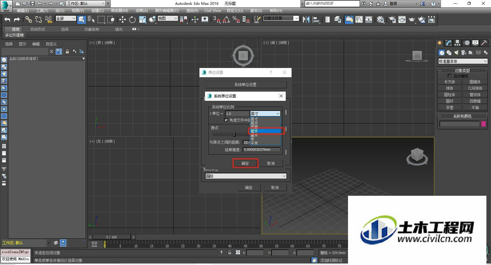Click the 茶壶 teapot primitive button
This screenshot has height=265, width=491.
pyautogui.click(x=450, y=108)
